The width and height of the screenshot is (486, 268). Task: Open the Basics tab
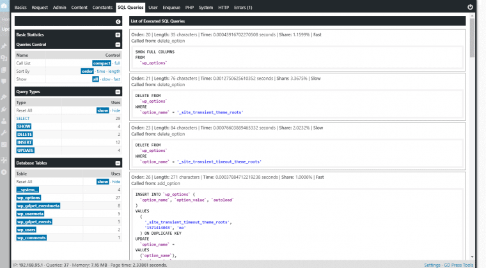20,8
